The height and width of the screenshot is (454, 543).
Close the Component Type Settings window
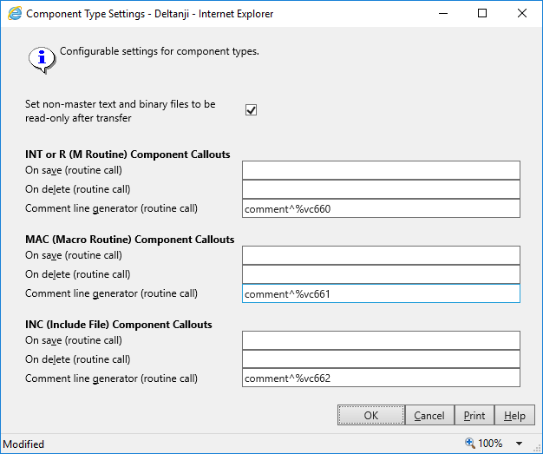click(522, 14)
